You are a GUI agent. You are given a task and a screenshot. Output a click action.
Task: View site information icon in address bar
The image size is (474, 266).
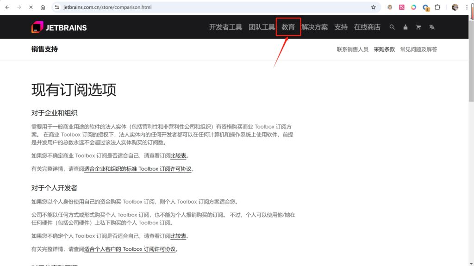[57, 7]
